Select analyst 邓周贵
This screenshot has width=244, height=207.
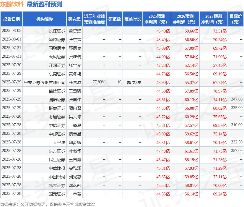click(x=75, y=48)
